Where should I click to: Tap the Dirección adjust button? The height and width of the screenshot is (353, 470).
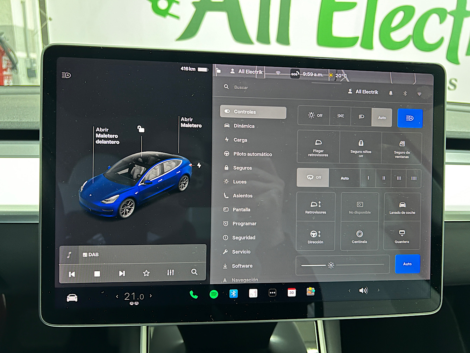(315, 236)
